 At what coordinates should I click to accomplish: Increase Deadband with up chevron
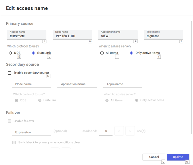tap(130, 131)
